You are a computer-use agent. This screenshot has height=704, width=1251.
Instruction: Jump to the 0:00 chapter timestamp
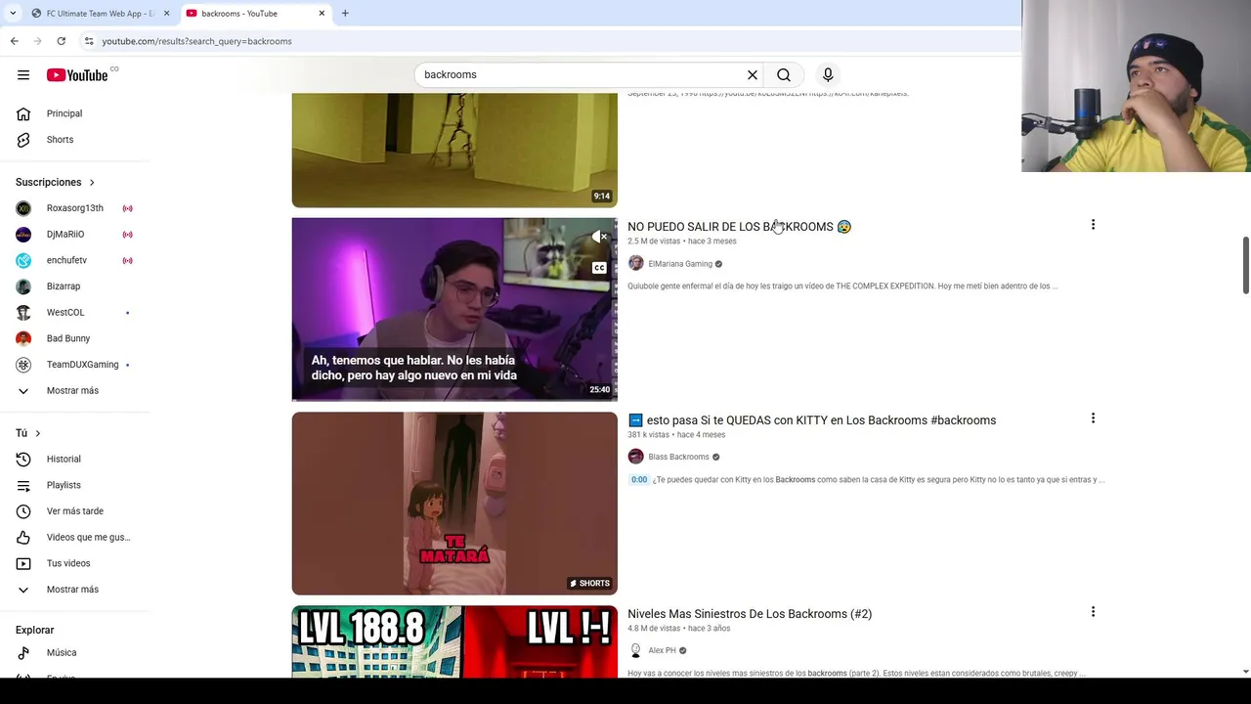(639, 480)
